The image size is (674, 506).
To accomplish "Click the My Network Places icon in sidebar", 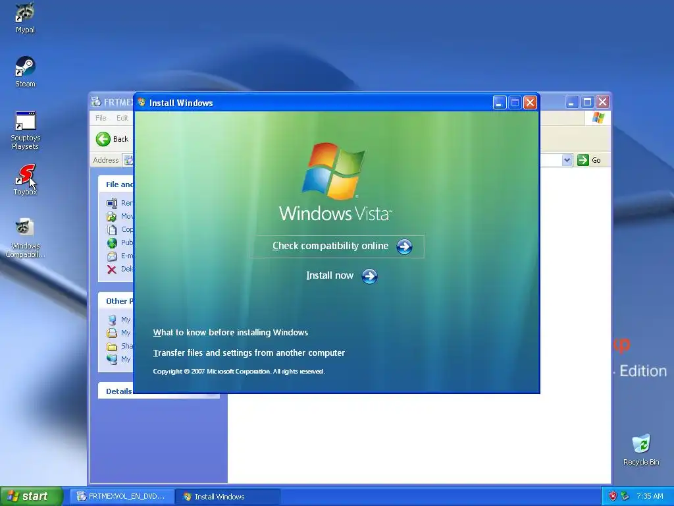I will (112, 359).
